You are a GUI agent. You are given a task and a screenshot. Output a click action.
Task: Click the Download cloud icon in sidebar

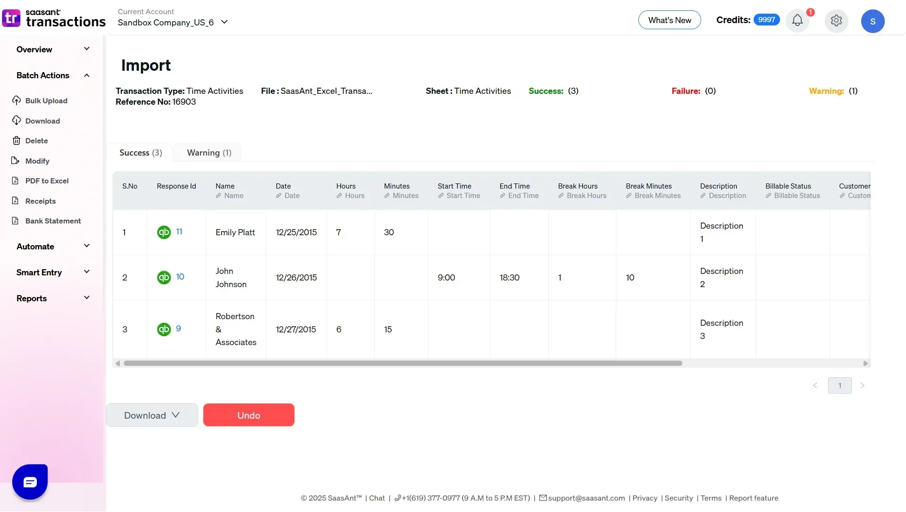(x=17, y=121)
